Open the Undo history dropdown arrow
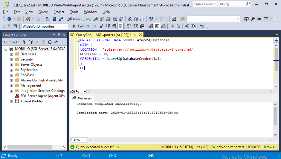Screen dimensions: 281x159 point(156,19)
